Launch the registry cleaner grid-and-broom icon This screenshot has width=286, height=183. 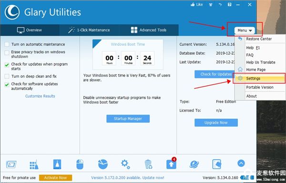point(34,164)
